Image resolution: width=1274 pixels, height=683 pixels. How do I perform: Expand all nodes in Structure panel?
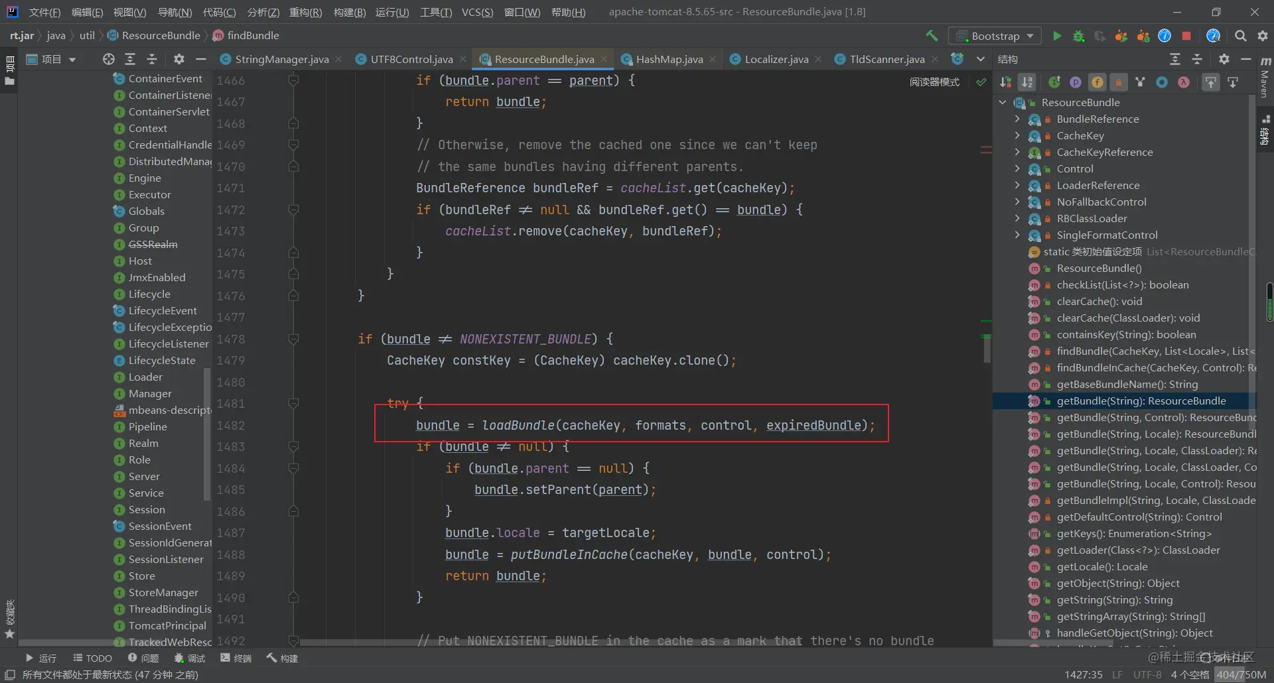tap(1175, 59)
